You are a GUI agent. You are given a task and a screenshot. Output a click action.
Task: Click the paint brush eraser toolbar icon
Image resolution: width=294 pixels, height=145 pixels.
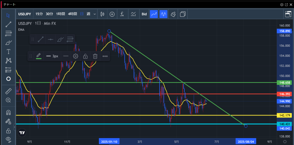pos(173,14)
